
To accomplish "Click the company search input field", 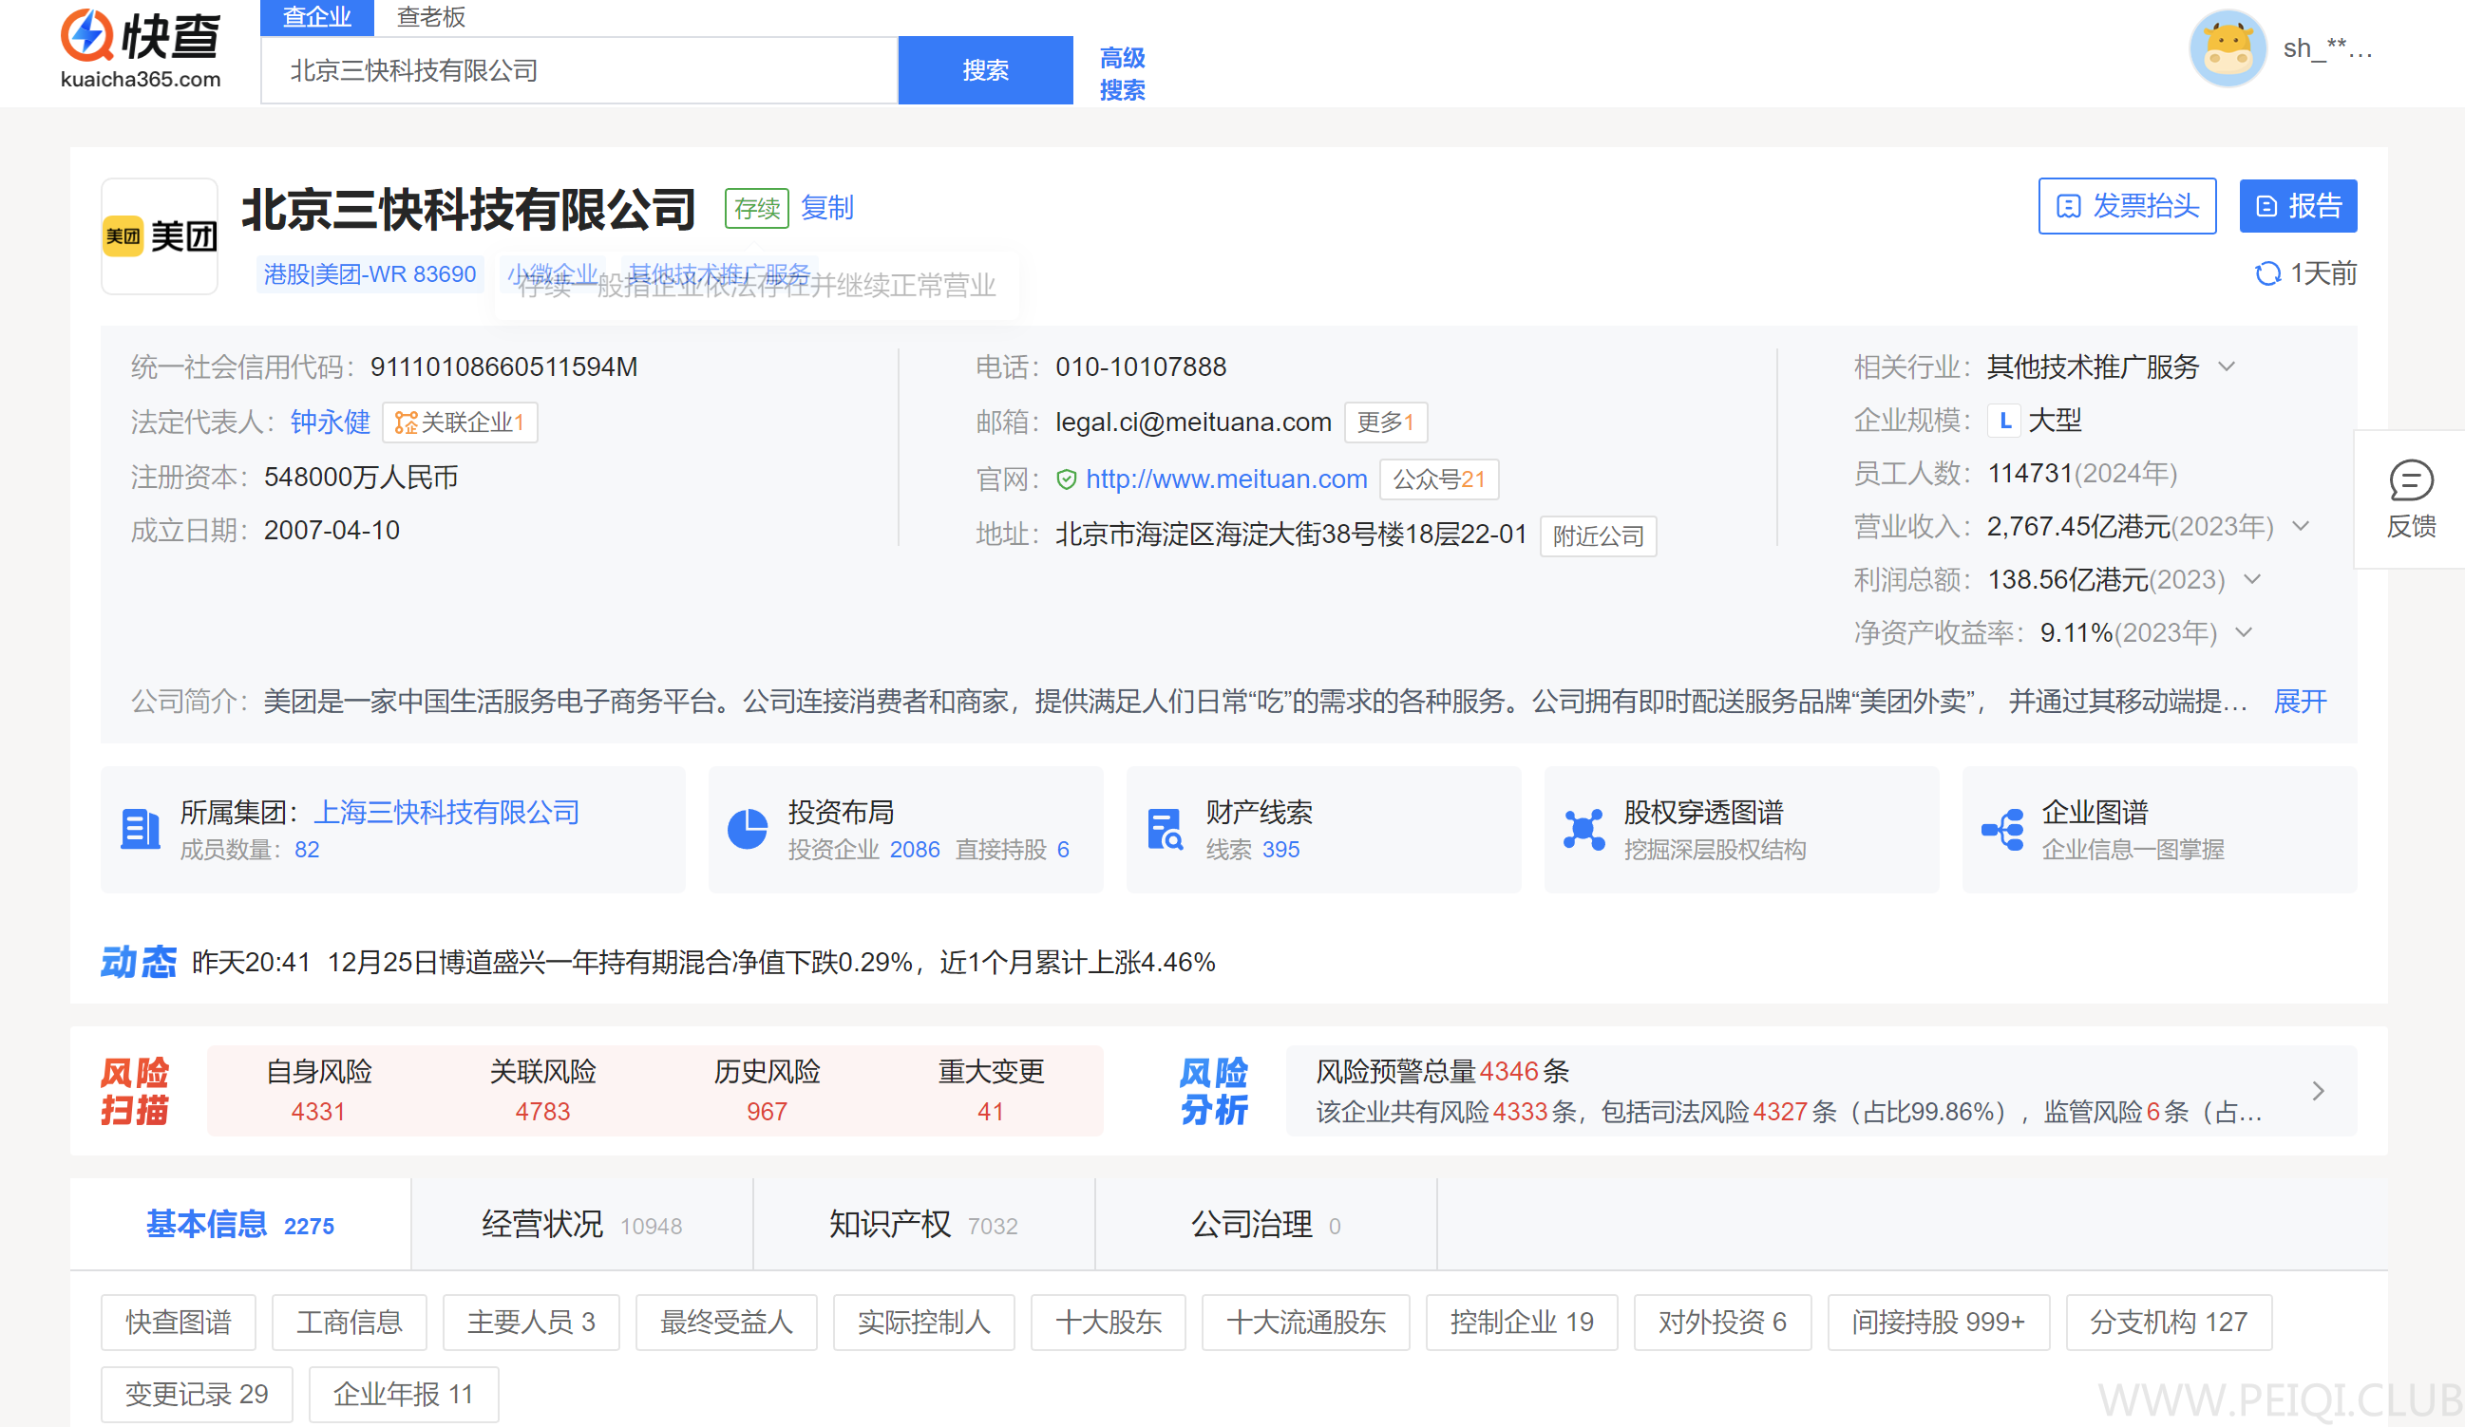I will coord(579,70).
